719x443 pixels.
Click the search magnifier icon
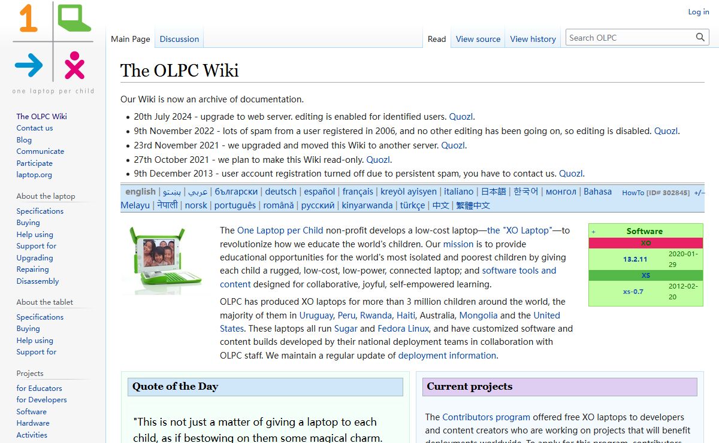click(700, 37)
